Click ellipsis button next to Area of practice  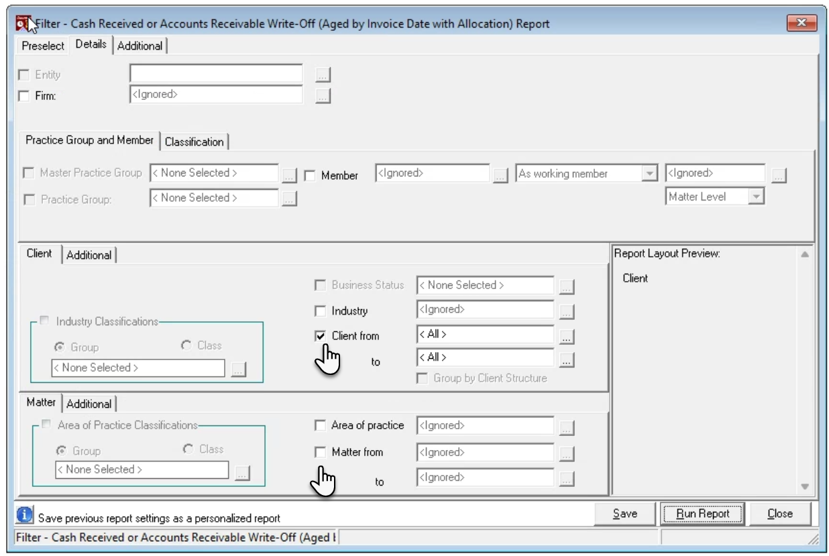point(567,428)
